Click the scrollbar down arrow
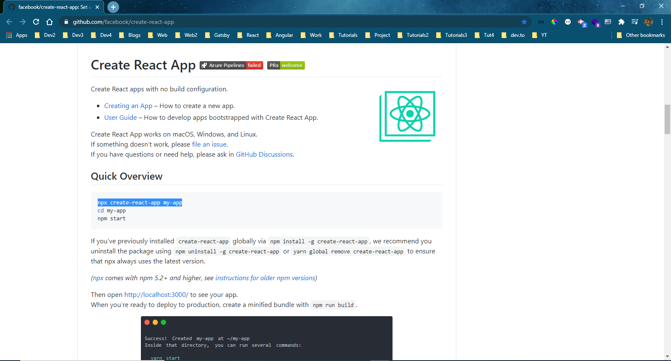This screenshot has height=361, width=671. (667, 357)
